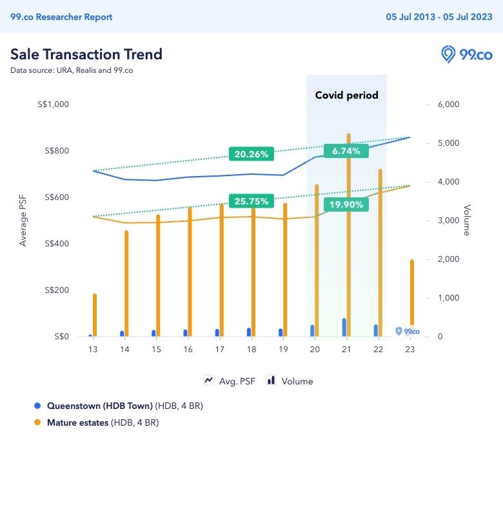Viewport: 503px width, 516px height.
Task: Click the blue Queenstown legend dot
Action: 37,406
